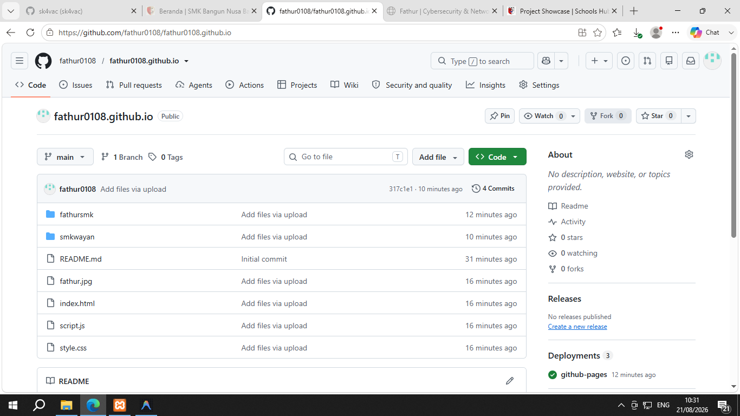Go back with the browser back arrow
The image size is (740, 416).
click(x=11, y=32)
